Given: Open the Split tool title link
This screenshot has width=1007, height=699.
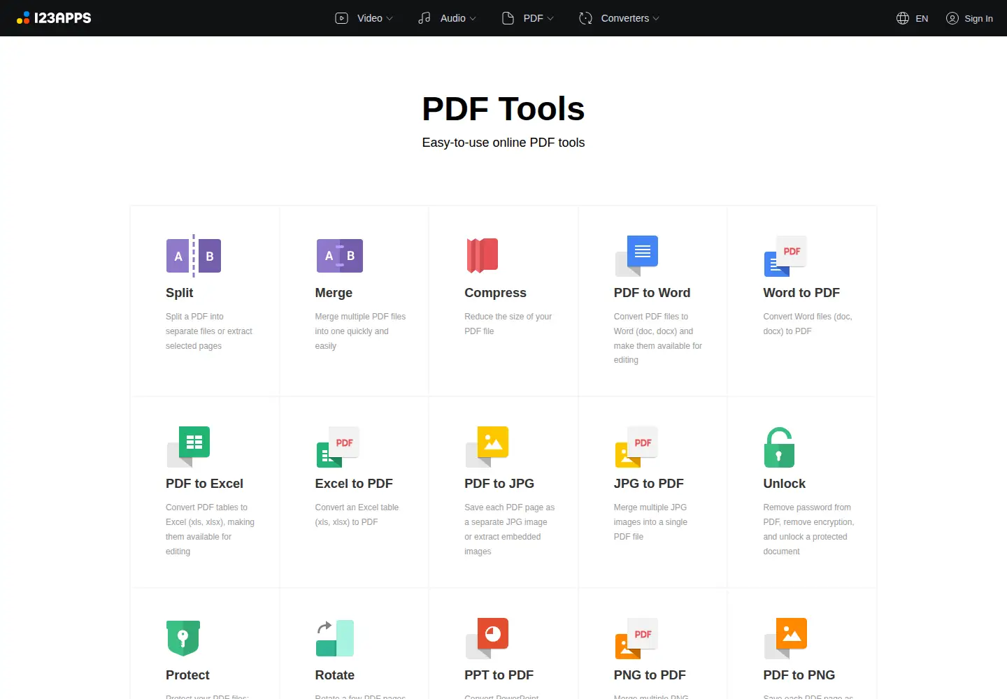Looking at the screenshot, I should tap(179, 293).
